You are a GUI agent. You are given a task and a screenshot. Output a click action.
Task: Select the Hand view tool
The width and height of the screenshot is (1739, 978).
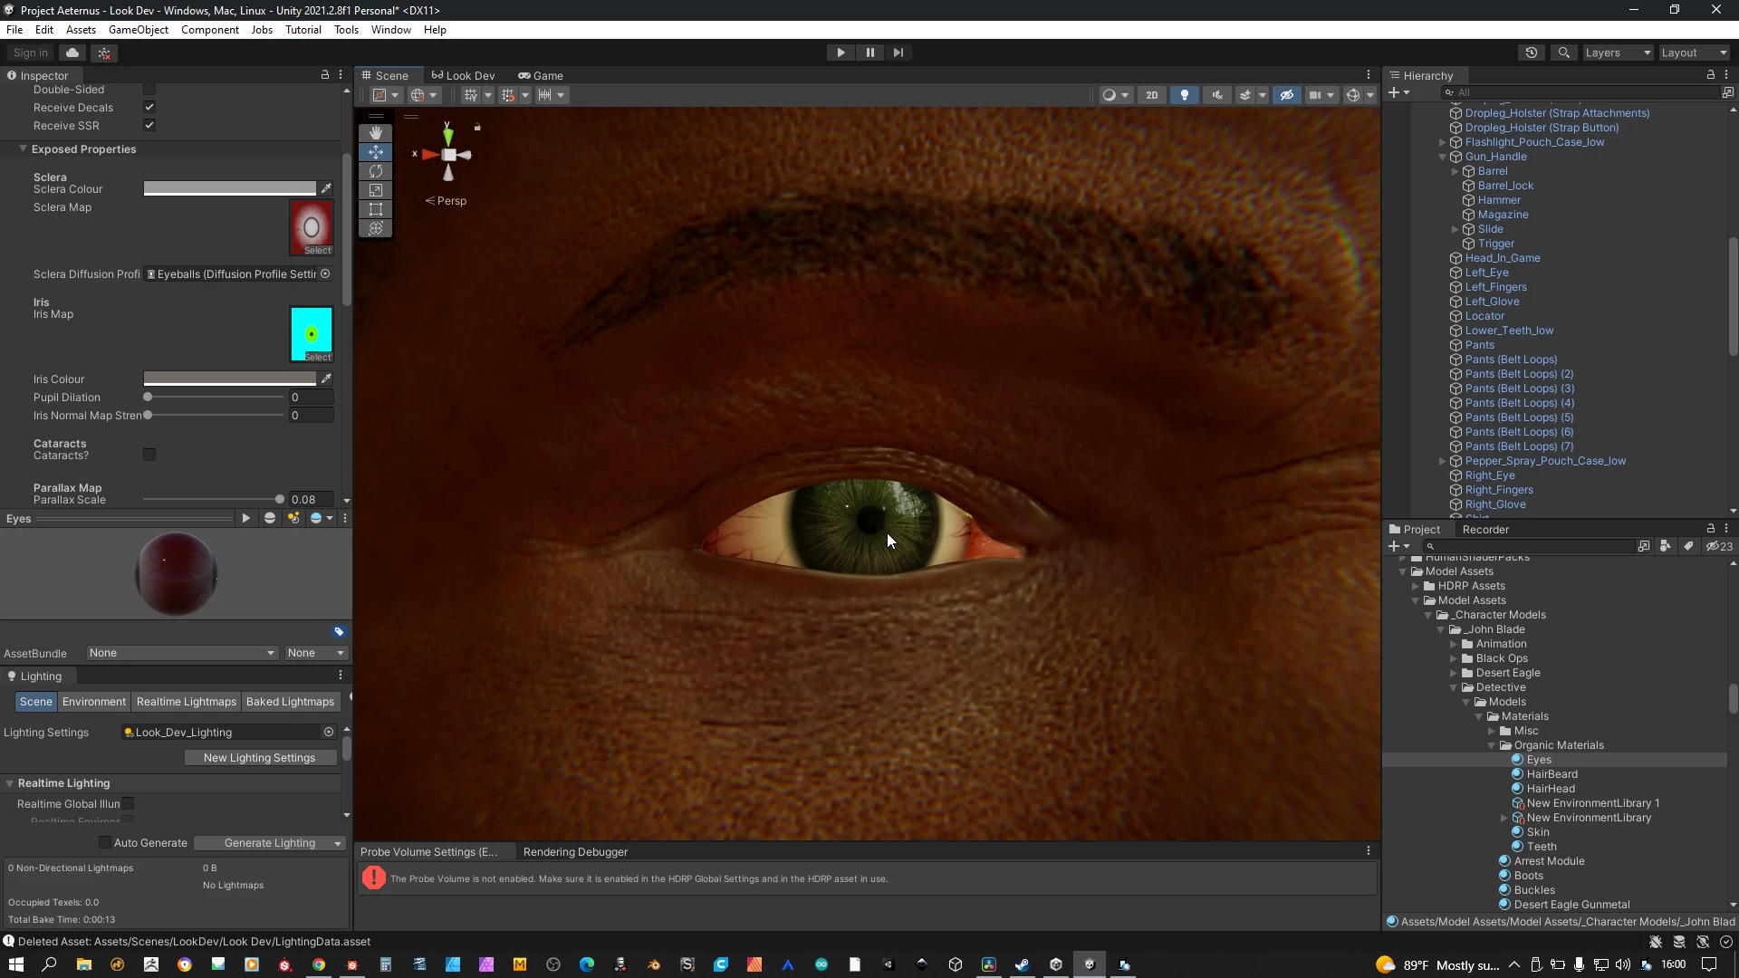click(375, 133)
